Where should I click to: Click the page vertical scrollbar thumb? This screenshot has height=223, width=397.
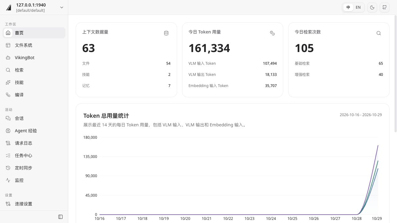[395, 74]
